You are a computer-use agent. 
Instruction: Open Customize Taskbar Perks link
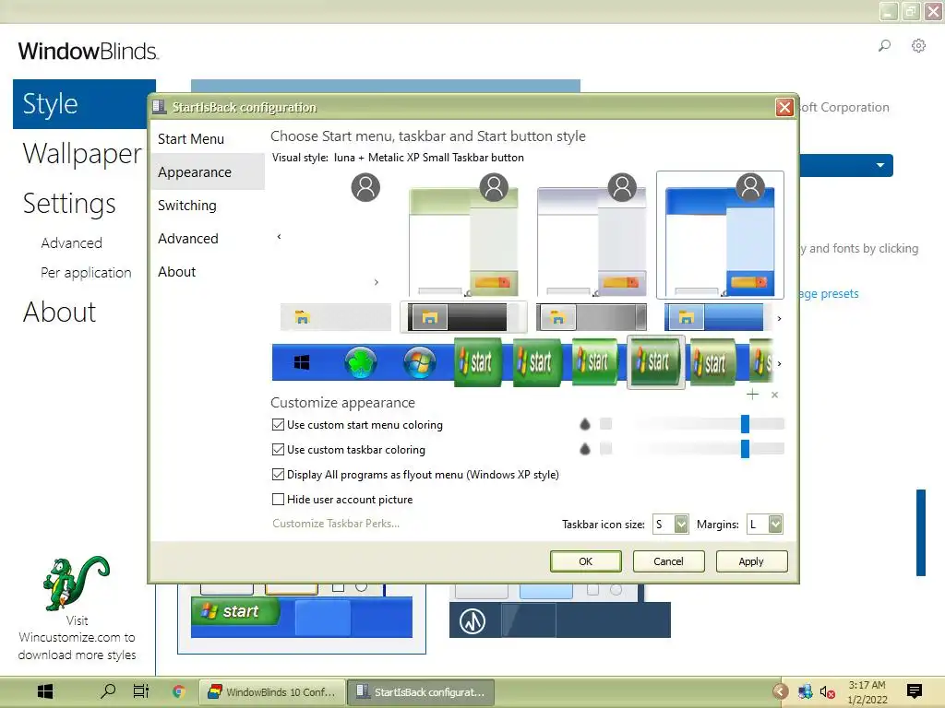pos(336,524)
